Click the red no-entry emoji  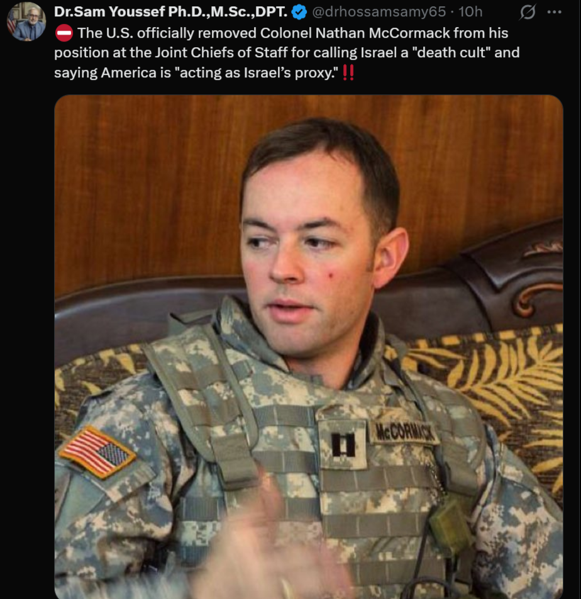pos(64,33)
